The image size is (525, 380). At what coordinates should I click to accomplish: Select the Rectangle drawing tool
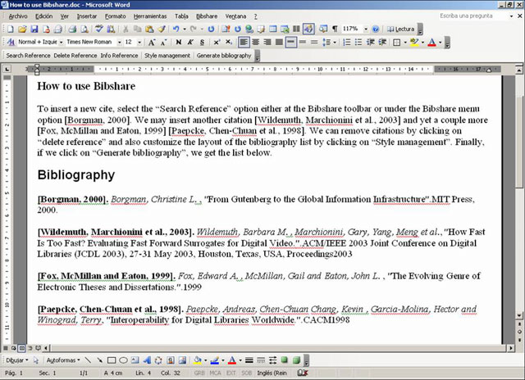pos(112,360)
